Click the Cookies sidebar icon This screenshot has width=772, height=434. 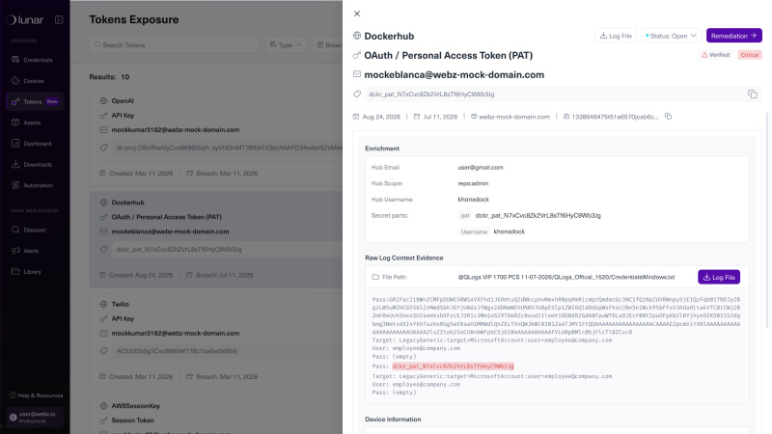(15, 80)
